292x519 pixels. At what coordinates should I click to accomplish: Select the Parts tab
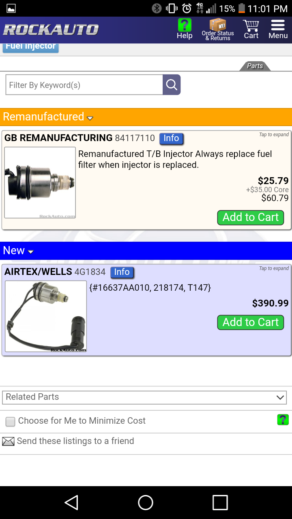(255, 66)
